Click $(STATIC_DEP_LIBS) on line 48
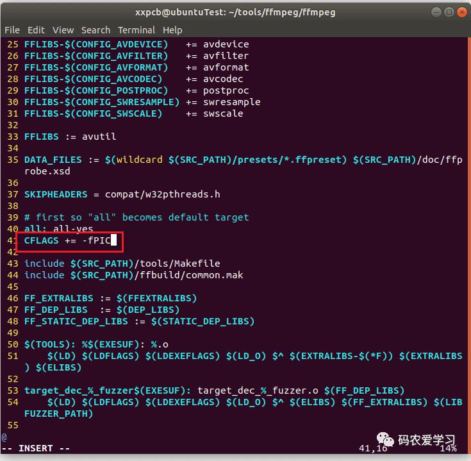 202,321
